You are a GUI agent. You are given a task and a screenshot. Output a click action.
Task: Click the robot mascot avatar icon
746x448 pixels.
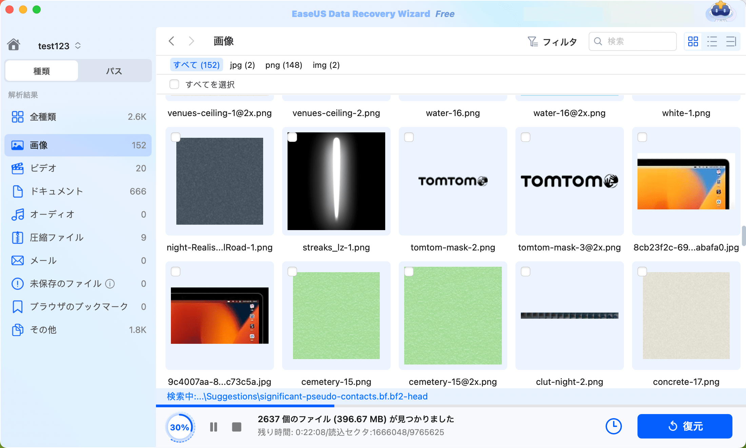click(721, 12)
